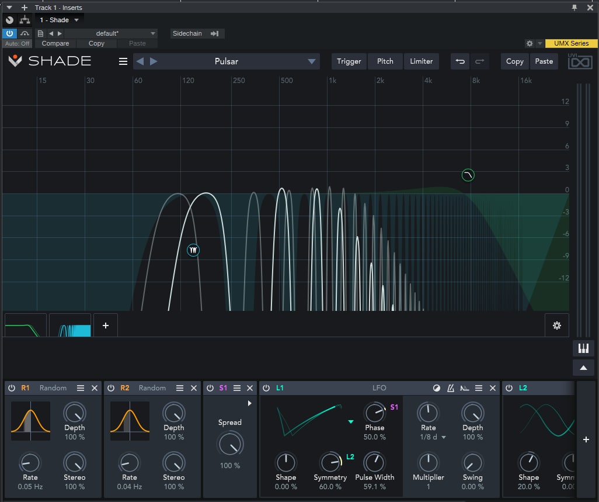Add a new filter band with plus

coord(106,326)
